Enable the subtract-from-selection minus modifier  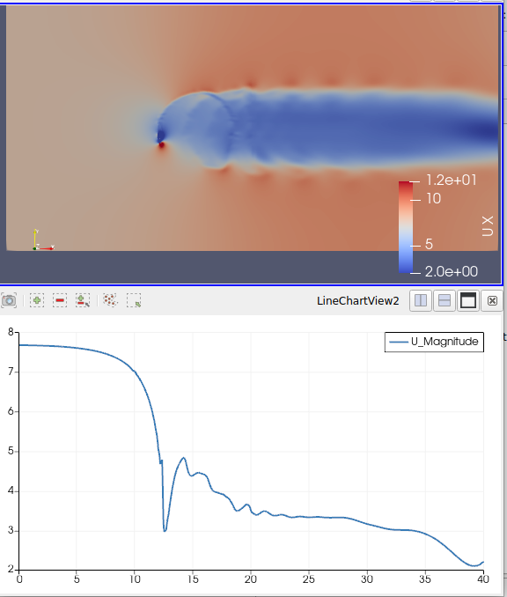(60, 300)
